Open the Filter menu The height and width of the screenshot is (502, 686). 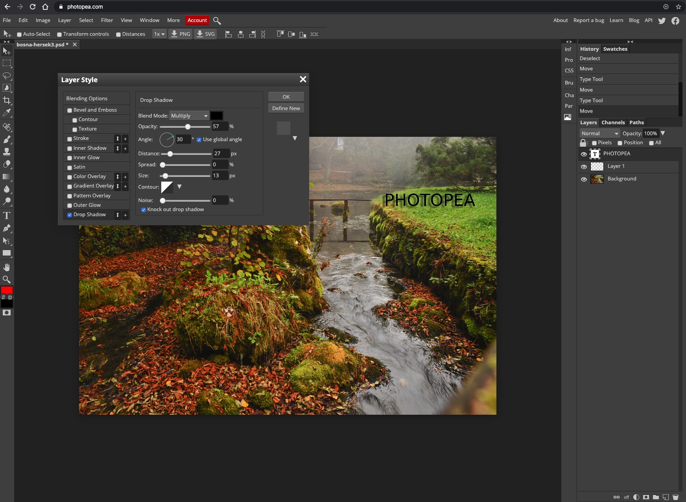point(107,20)
